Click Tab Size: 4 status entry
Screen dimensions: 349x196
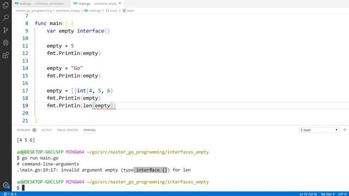point(327,194)
